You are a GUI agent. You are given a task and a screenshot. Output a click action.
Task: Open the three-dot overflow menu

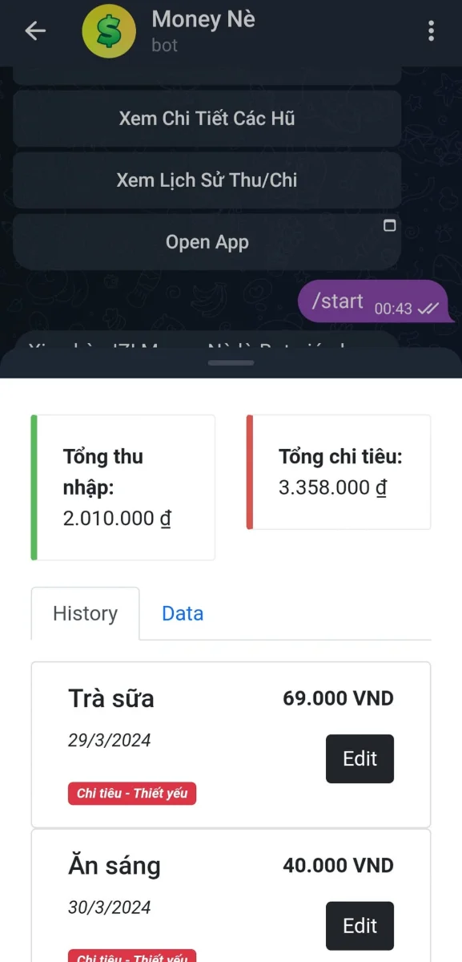click(x=431, y=30)
